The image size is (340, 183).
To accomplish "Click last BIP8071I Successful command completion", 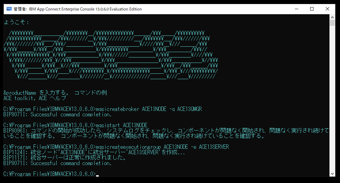I will pos(57,163).
